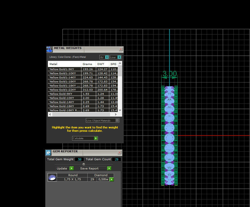
Task: Select the Yellow Gold1:22KY row
Action: coord(83,90)
